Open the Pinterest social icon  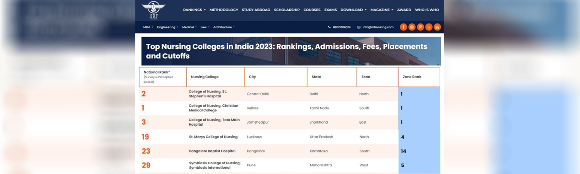click(420, 27)
